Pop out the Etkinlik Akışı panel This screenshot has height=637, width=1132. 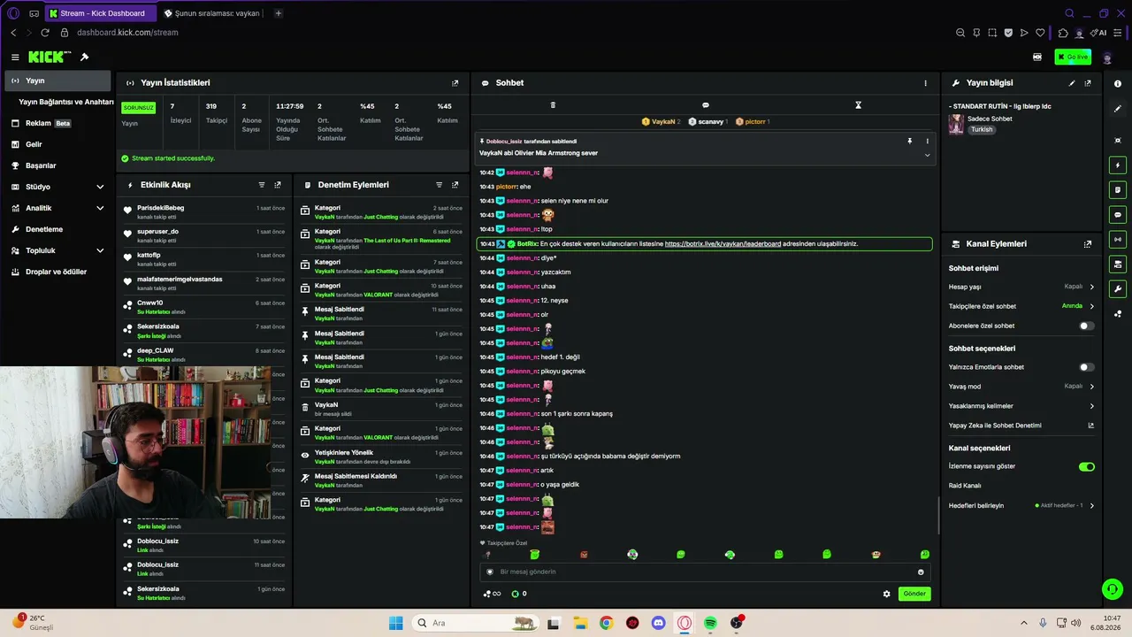coord(278,185)
